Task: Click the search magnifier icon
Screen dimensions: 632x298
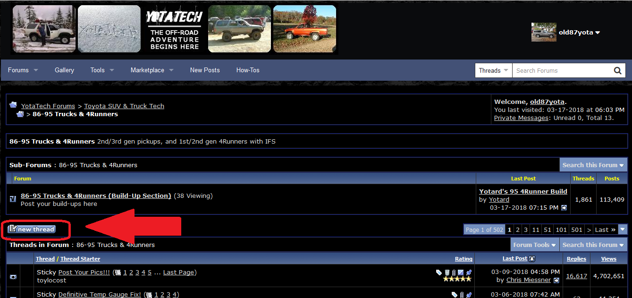Action: 617,71
